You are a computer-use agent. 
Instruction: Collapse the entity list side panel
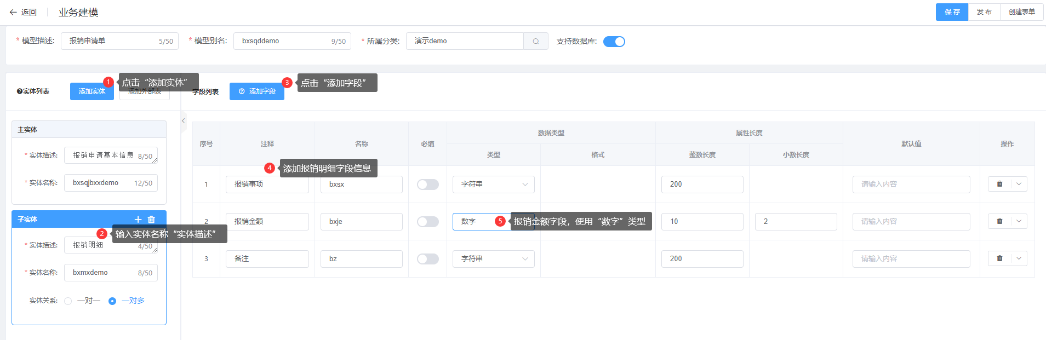tap(184, 121)
